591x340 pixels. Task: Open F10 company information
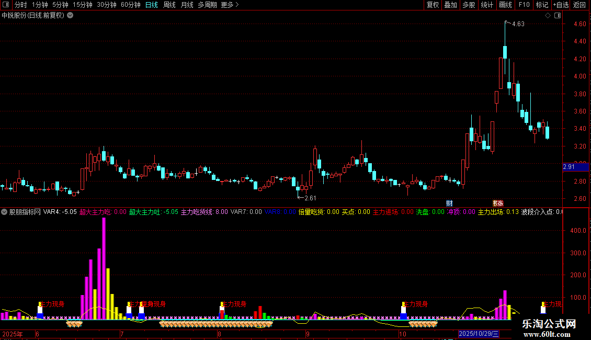[524, 5]
